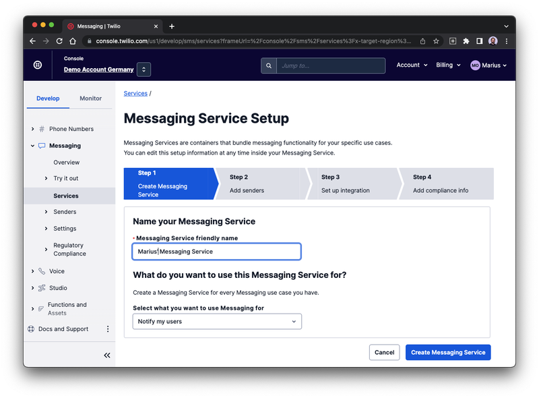Open the browser extensions puzzle icon
539x398 pixels.
click(466, 40)
